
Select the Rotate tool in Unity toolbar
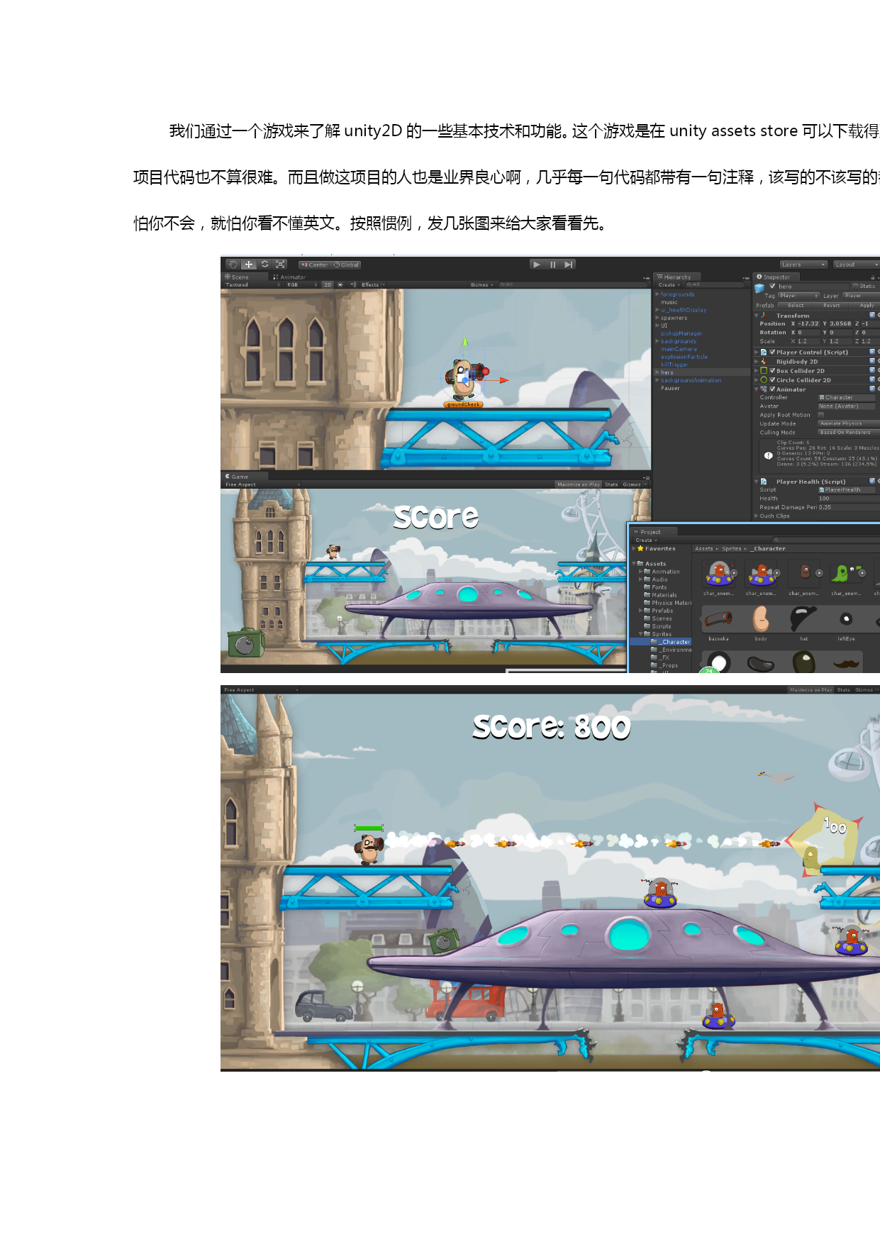tap(264, 265)
